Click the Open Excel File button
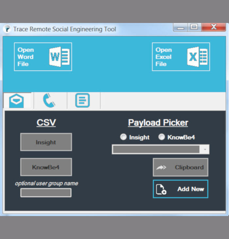 pyautogui.click(x=181, y=57)
